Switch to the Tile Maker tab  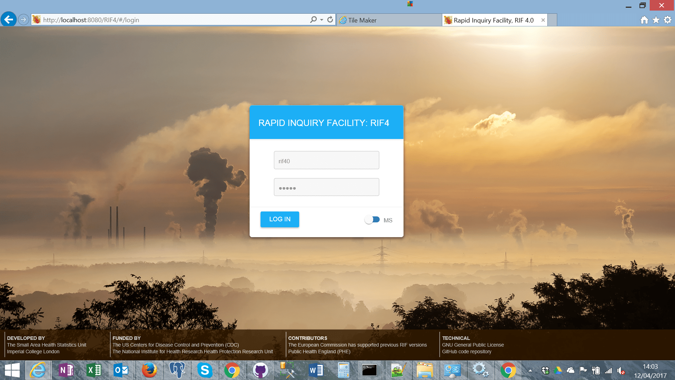(389, 20)
